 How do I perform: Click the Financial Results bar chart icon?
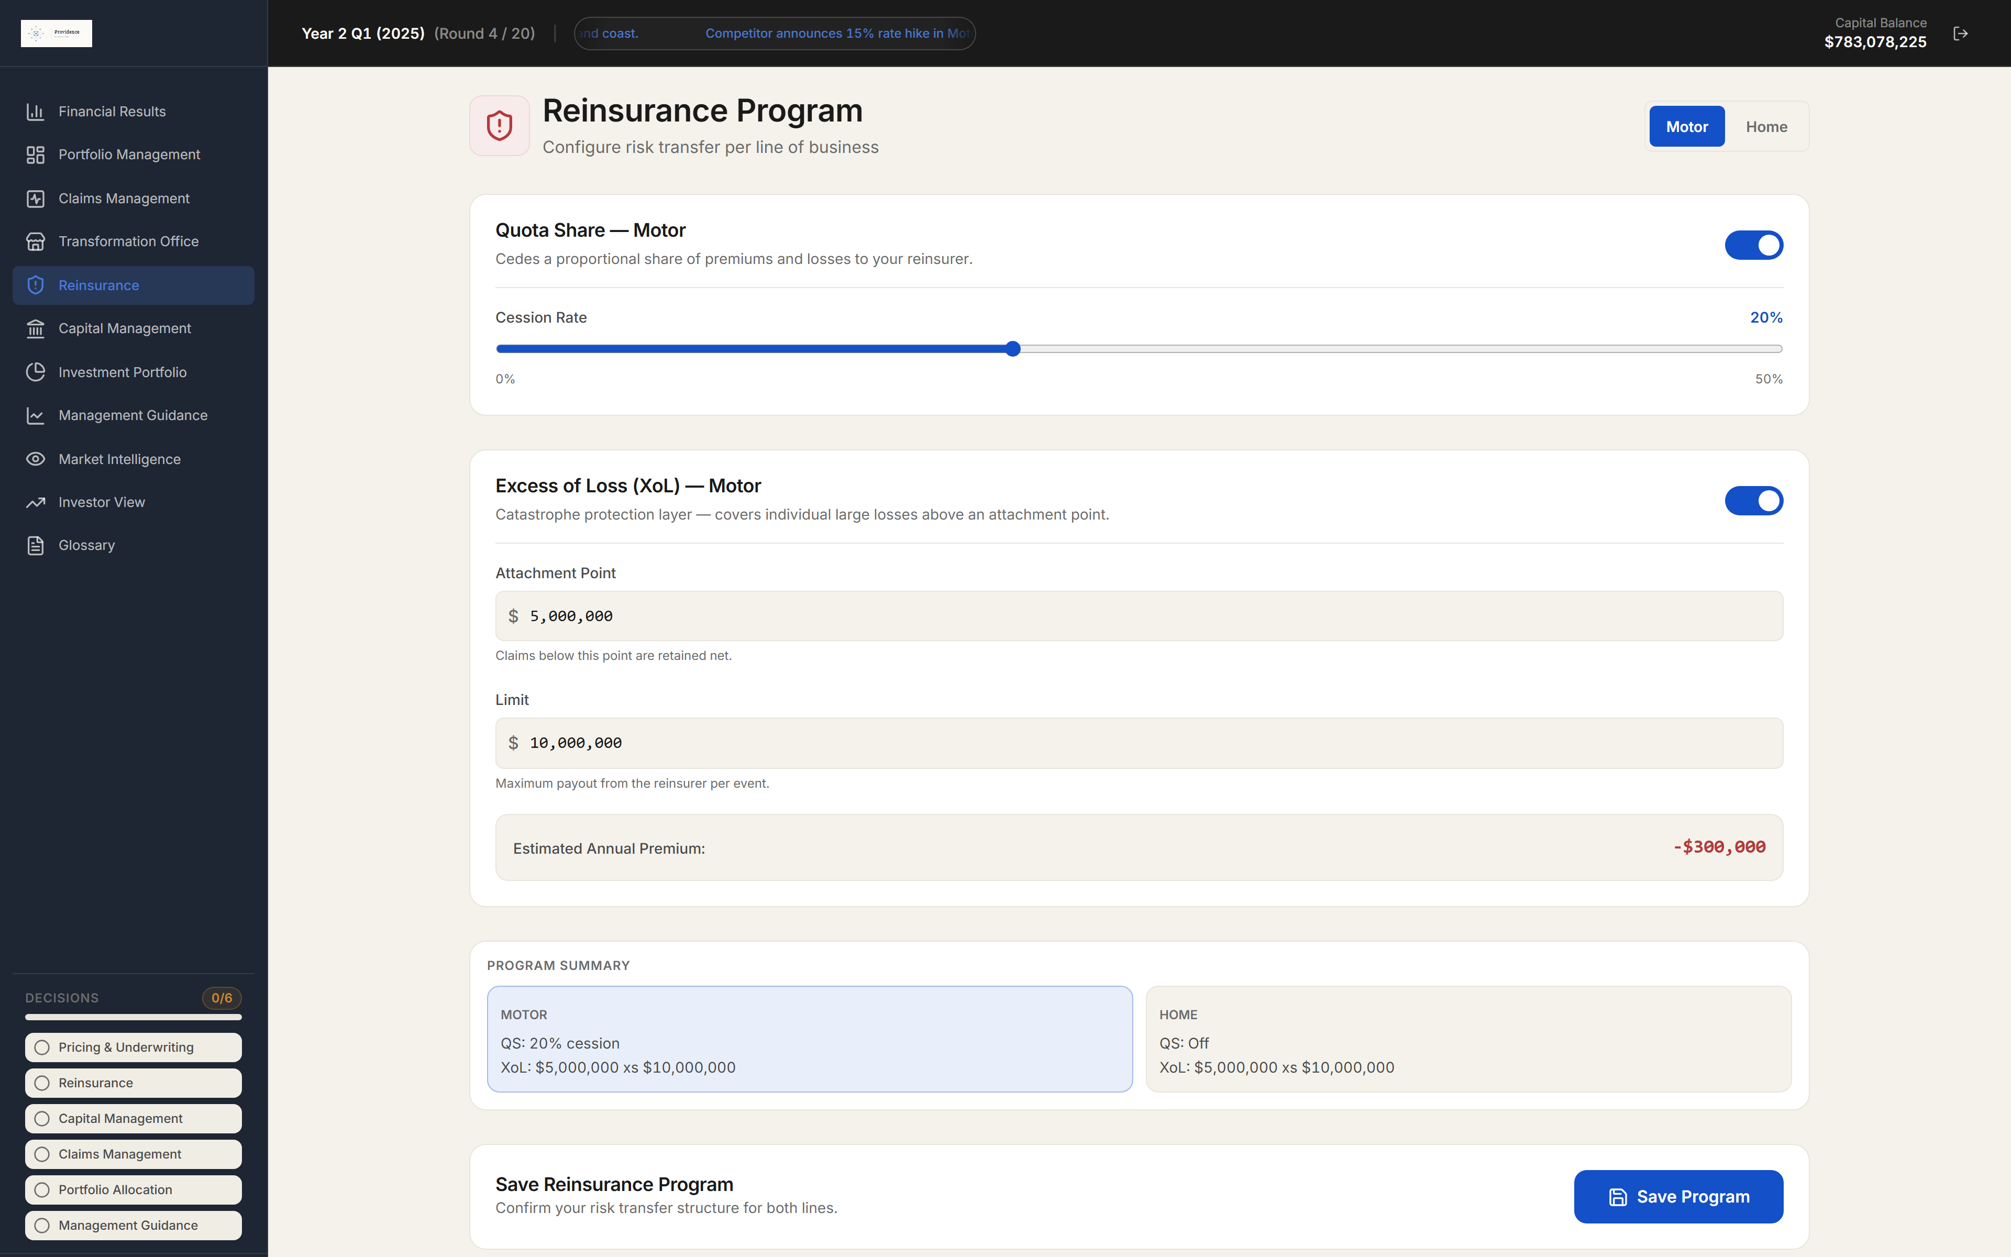click(35, 112)
